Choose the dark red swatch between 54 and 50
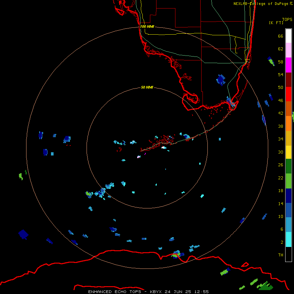The height and width of the screenshot is (294, 294). (288, 80)
